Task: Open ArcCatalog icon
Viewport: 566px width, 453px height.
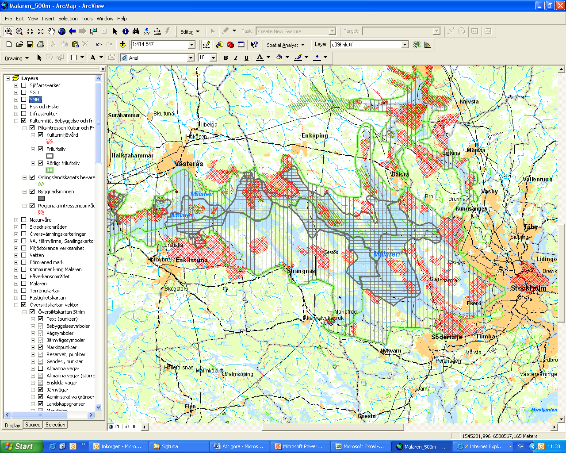Action: 220,45
